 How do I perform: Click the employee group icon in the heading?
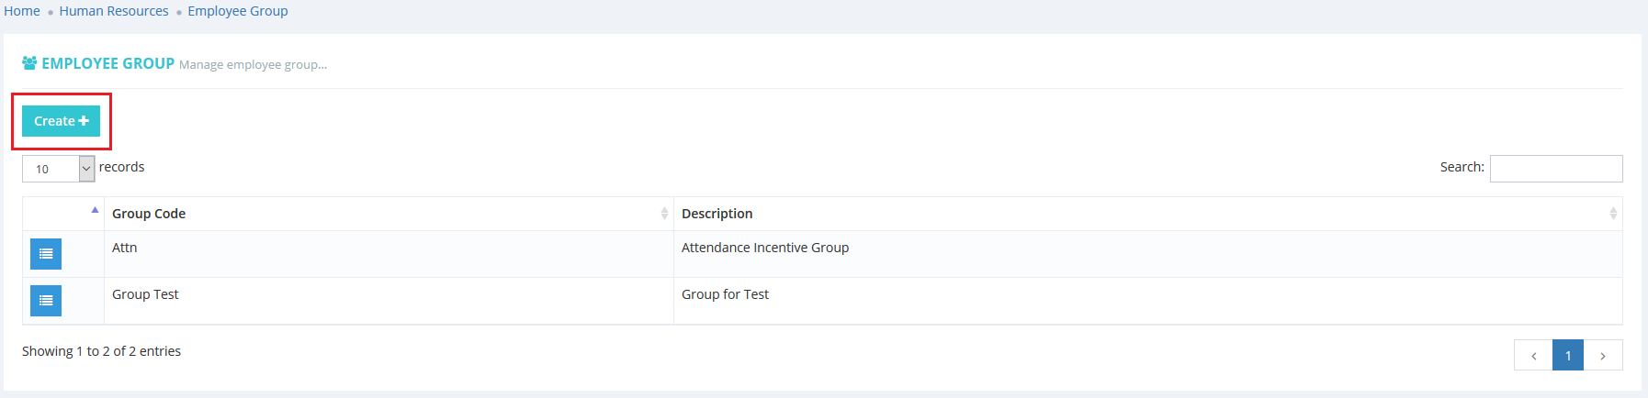(29, 63)
